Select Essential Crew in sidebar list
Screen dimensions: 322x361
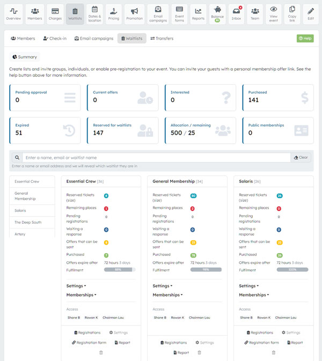point(32,181)
